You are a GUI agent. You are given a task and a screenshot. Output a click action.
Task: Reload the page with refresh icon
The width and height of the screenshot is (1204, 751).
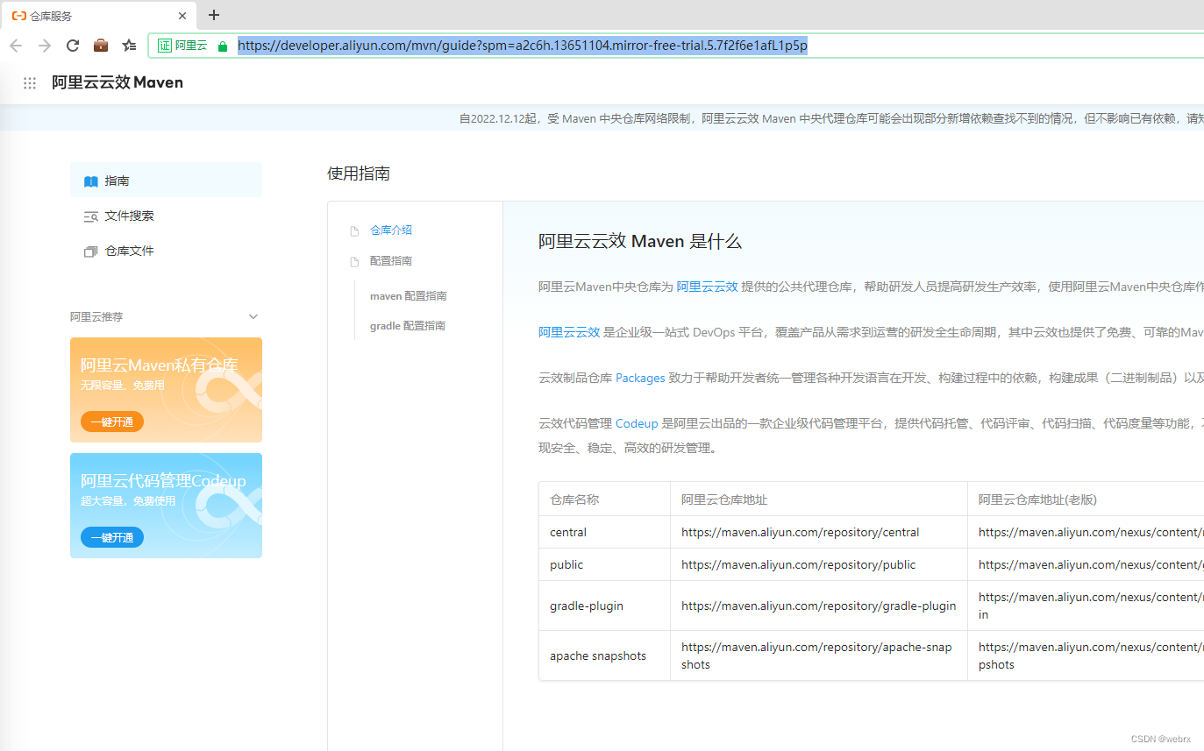click(73, 46)
